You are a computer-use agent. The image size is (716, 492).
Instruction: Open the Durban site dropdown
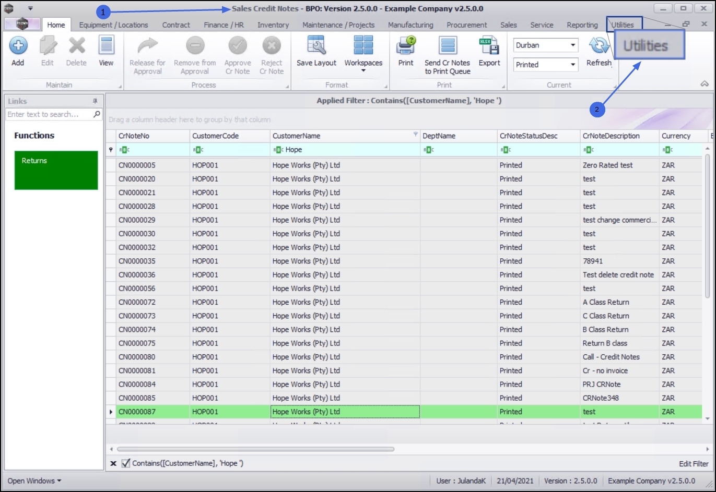[573, 45]
